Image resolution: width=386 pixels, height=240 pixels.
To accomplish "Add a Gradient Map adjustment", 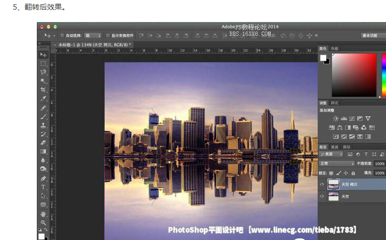I will tap(368, 136).
